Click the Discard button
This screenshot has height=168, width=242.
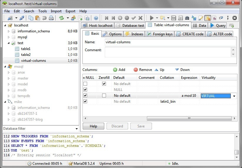pos(117,126)
